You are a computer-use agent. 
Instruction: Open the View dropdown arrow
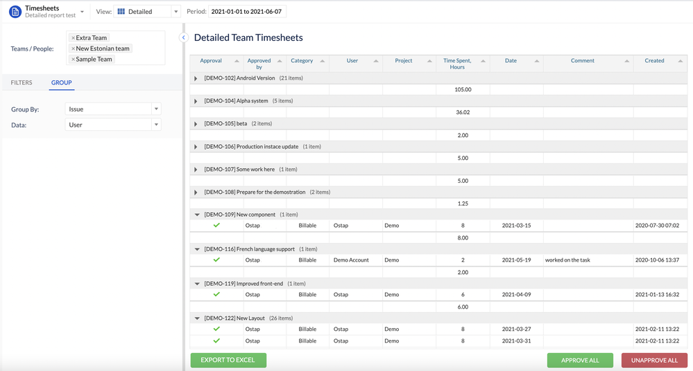point(176,12)
